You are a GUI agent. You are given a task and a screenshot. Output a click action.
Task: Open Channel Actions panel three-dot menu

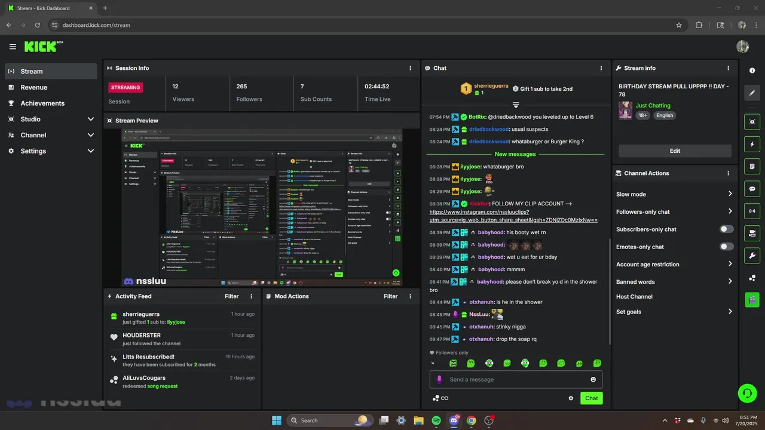[728, 173]
